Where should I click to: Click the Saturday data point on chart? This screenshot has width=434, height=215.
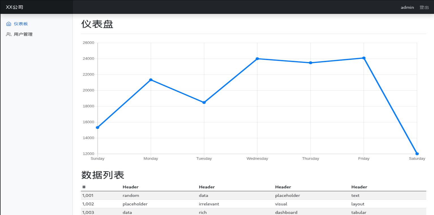(x=417, y=154)
